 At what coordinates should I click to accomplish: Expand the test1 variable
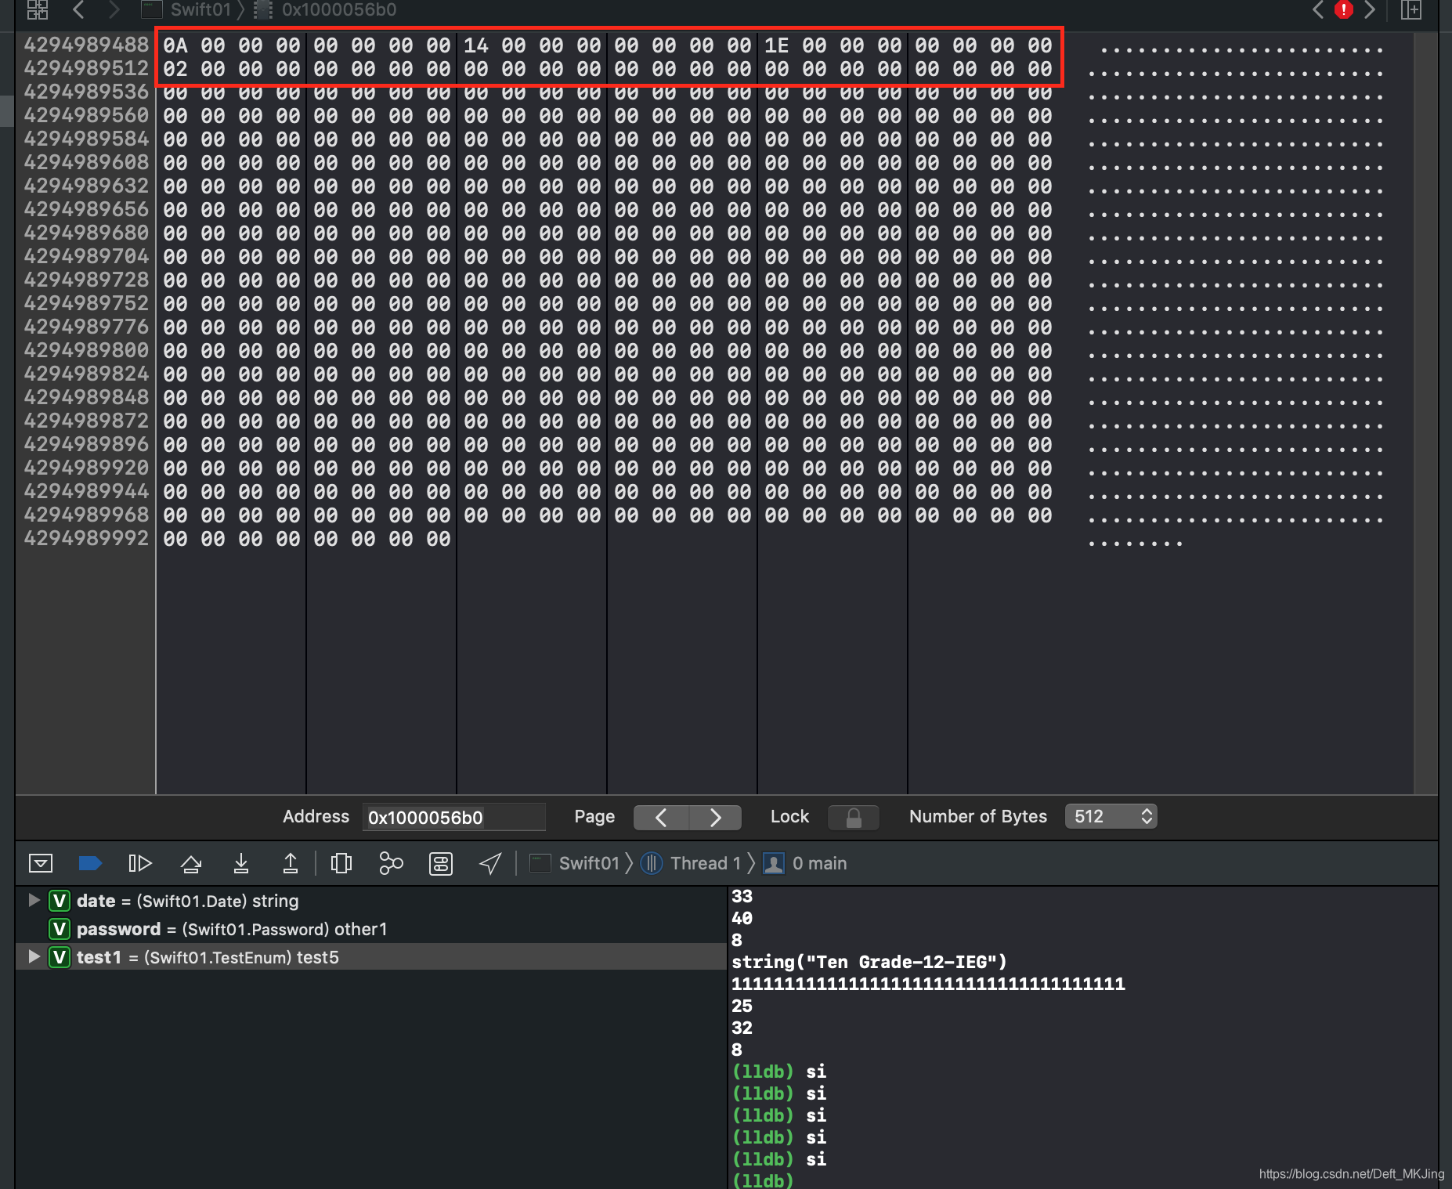34,956
